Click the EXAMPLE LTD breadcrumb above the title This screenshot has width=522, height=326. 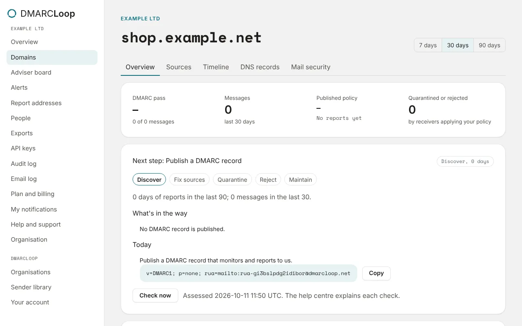[x=140, y=19]
